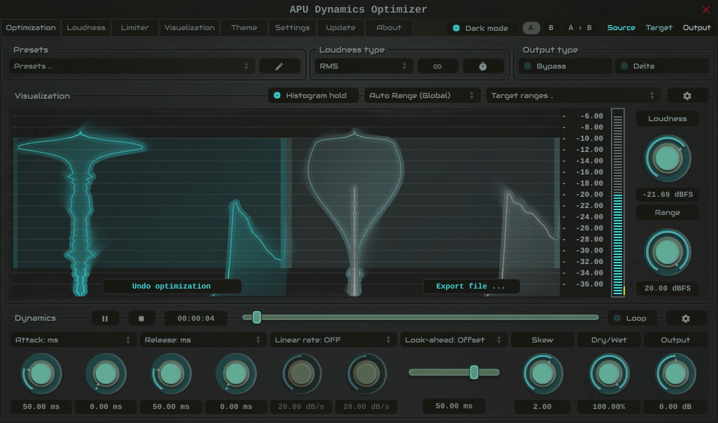The width and height of the screenshot is (718, 423).
Task: Close the APU Dynamics Optimizer window
Action: (705, 9)
